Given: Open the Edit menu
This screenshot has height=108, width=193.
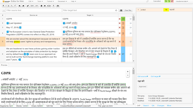Looking at the screenshot, I should (31, 1).
